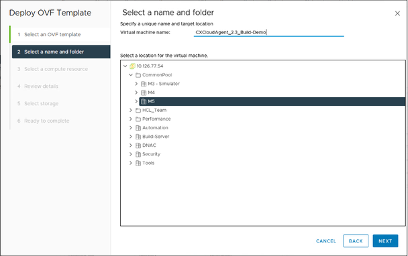Cancel the OVF deployment wizard
Viewport: 408px width, 256px height.
326,241
